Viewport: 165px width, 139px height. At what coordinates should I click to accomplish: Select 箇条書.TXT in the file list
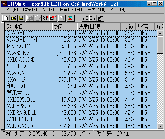pyautogui.click(x=19, y=93)
